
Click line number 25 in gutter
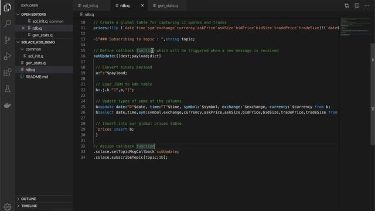[x=83, y=107]
